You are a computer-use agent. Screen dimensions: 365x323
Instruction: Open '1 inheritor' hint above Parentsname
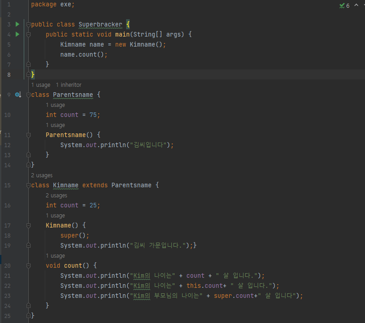pos(69,85)
